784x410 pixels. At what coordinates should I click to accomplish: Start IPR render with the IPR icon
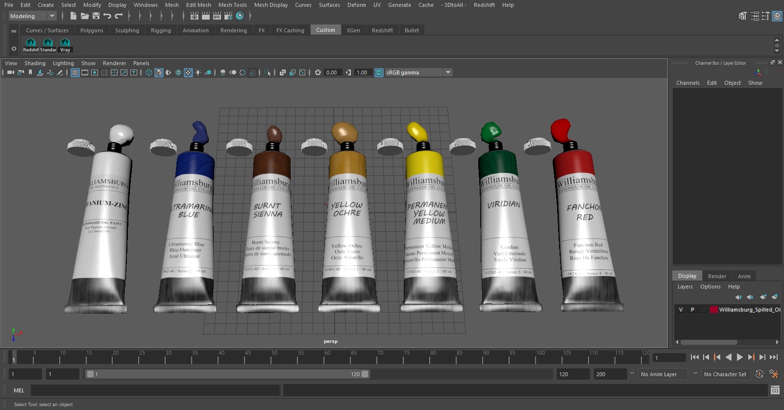click(x=217, y=16)
